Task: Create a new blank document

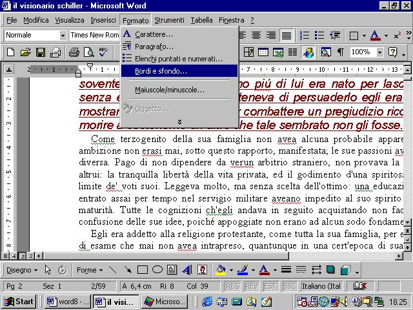Action: pos(10,52)
